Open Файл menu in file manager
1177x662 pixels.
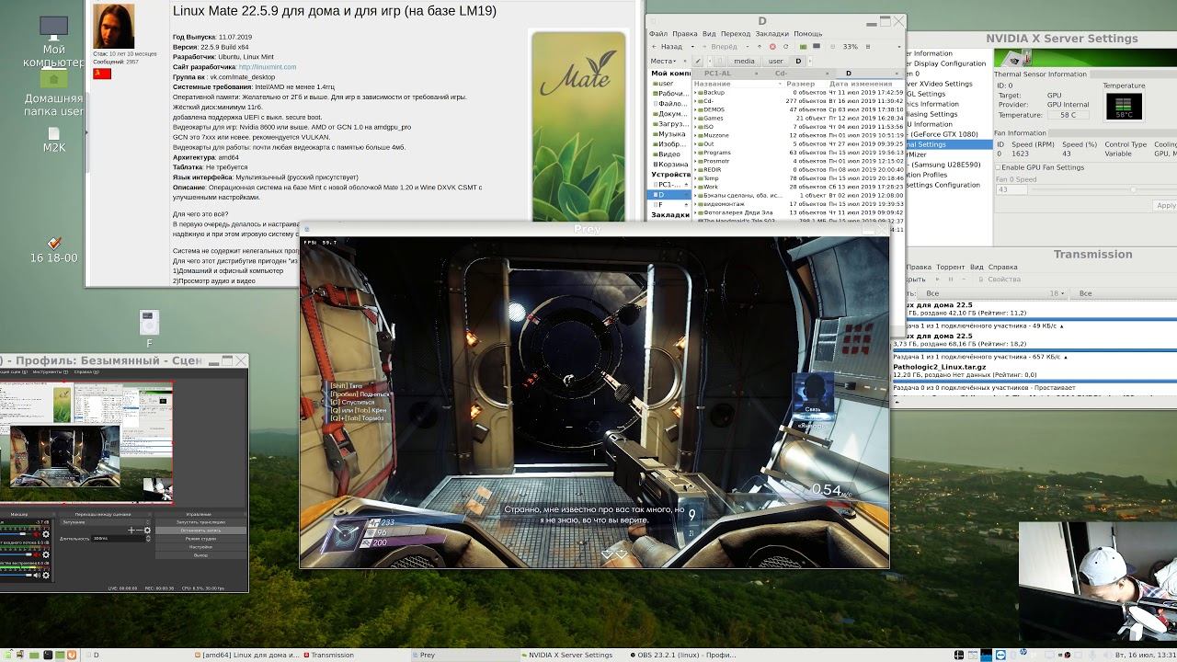click(x=658, y=34)
